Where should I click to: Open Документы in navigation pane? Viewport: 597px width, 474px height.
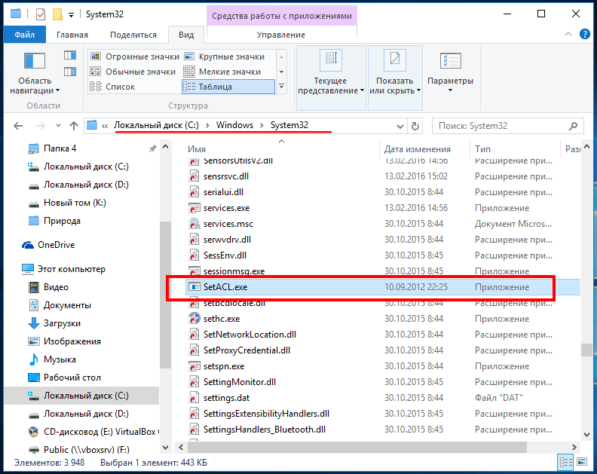[67, 305]
